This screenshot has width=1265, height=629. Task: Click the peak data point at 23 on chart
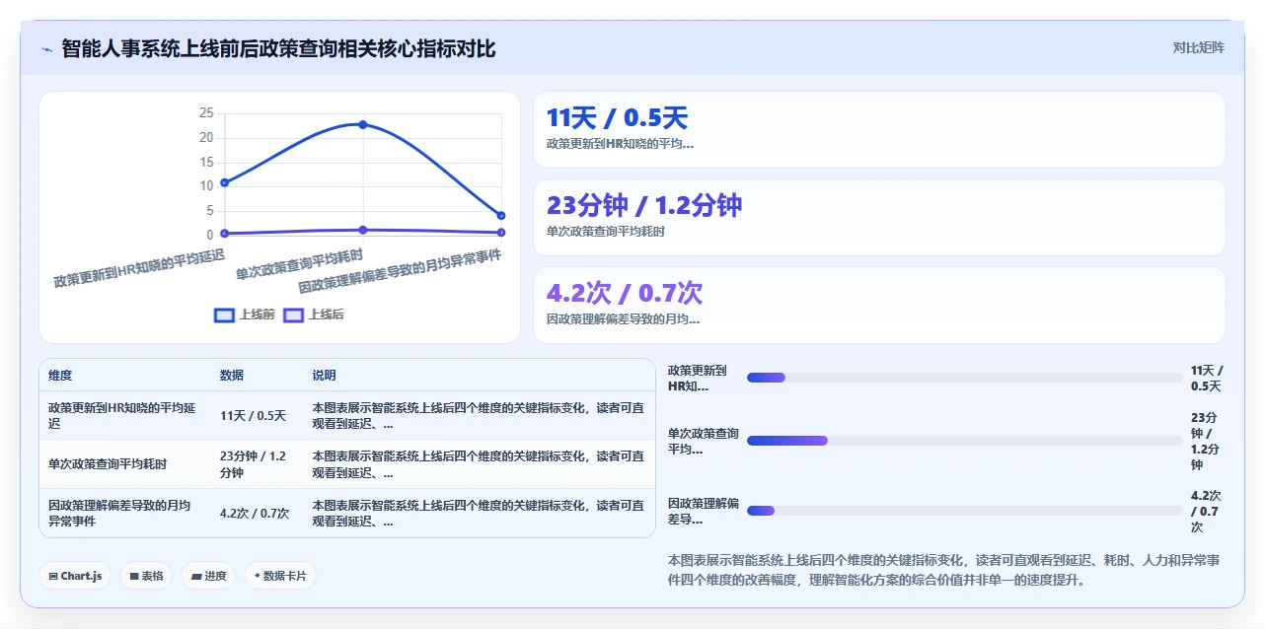pyautogui.click(x=363, y=124)
